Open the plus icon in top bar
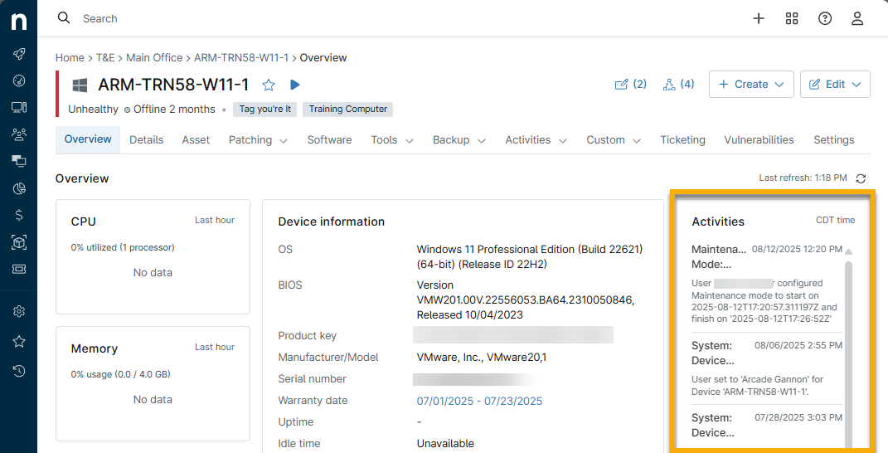The width and height of the screenshot is (888, 453). (758, 18)
